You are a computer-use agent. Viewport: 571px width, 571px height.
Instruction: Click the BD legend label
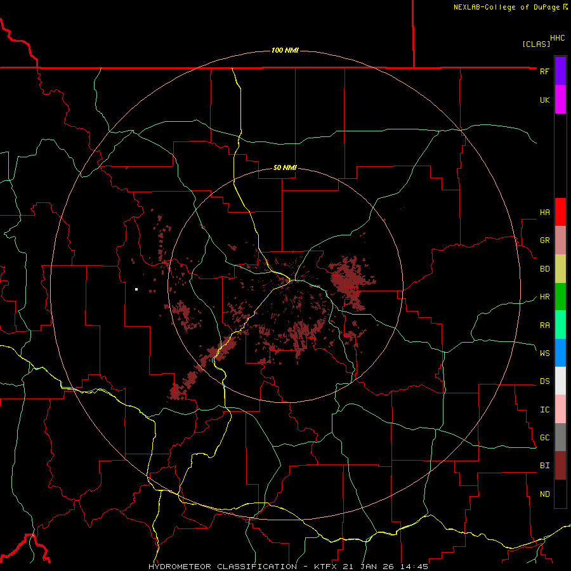pyautogui.click(x=544, y=269)
